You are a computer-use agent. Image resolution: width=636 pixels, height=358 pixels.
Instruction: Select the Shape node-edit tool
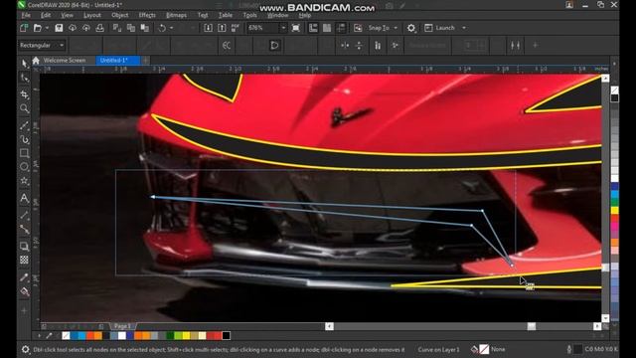[x=24, y=78]
